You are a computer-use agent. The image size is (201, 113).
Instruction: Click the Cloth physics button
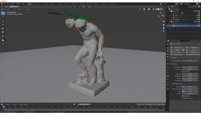pos(177,52)
